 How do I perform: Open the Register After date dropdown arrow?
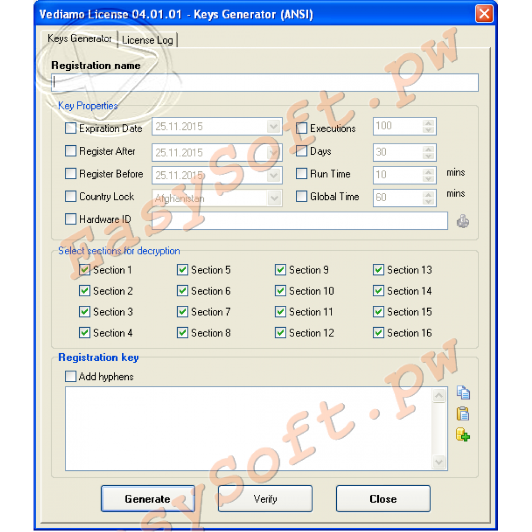pos(273,153)
